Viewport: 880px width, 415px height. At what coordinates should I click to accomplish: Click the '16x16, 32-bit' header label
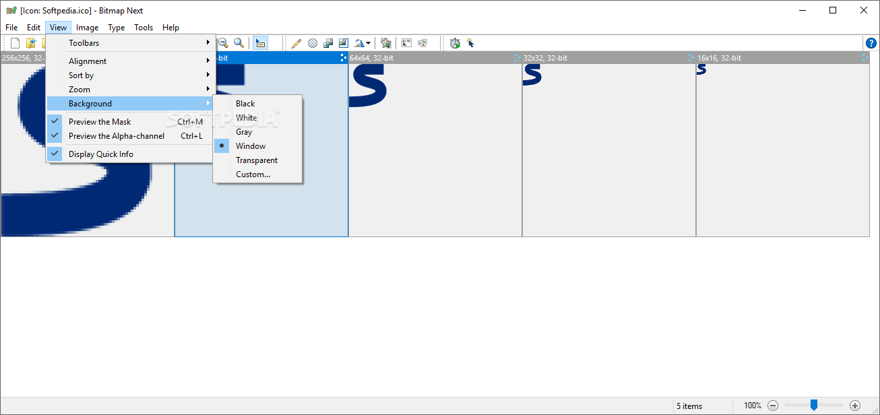tap(720, 58)
